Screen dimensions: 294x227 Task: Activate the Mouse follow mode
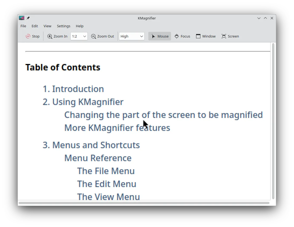159,36
